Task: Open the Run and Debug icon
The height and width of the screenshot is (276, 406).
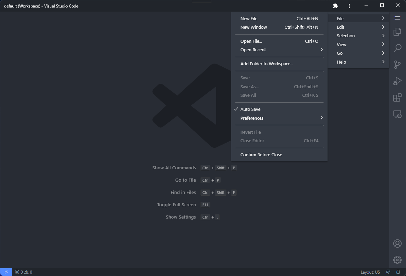Action: [397, 81]
